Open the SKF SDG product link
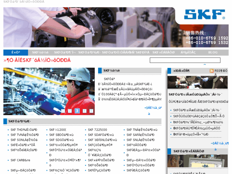 [x=61, y=140]
